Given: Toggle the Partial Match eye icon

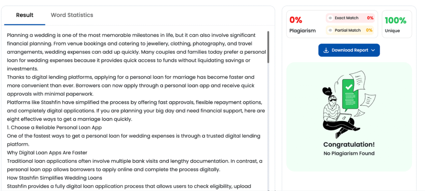Looking at the screenshot, I should click(x=330, y=30).
